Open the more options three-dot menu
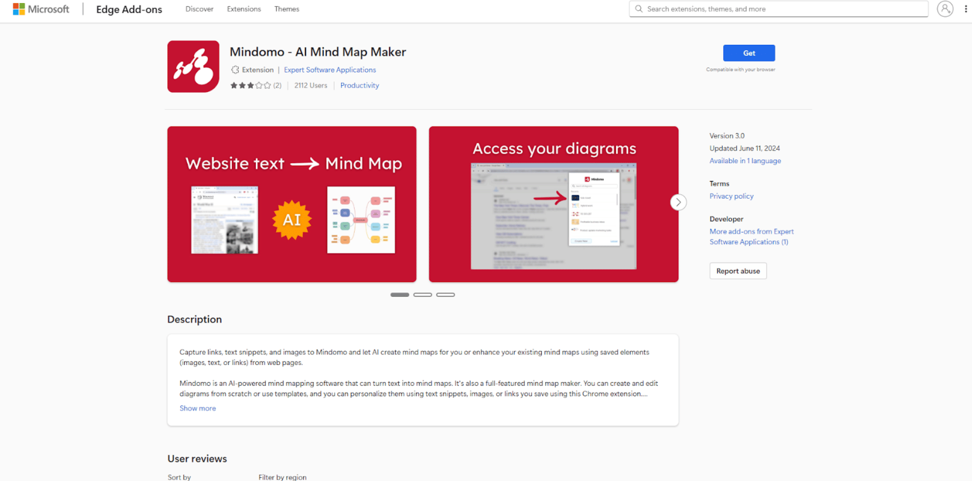Screen dimensions: 972x481 click(x=966, y=9)
